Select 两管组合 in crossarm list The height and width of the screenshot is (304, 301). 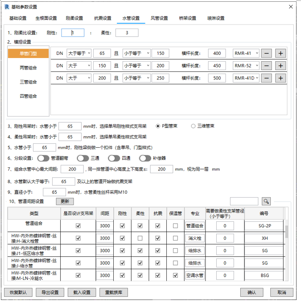pos(28,68)
